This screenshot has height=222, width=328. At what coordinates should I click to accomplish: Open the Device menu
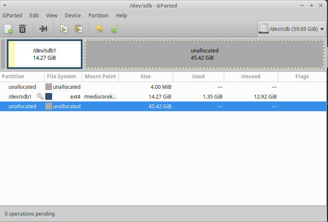point(73,16)
